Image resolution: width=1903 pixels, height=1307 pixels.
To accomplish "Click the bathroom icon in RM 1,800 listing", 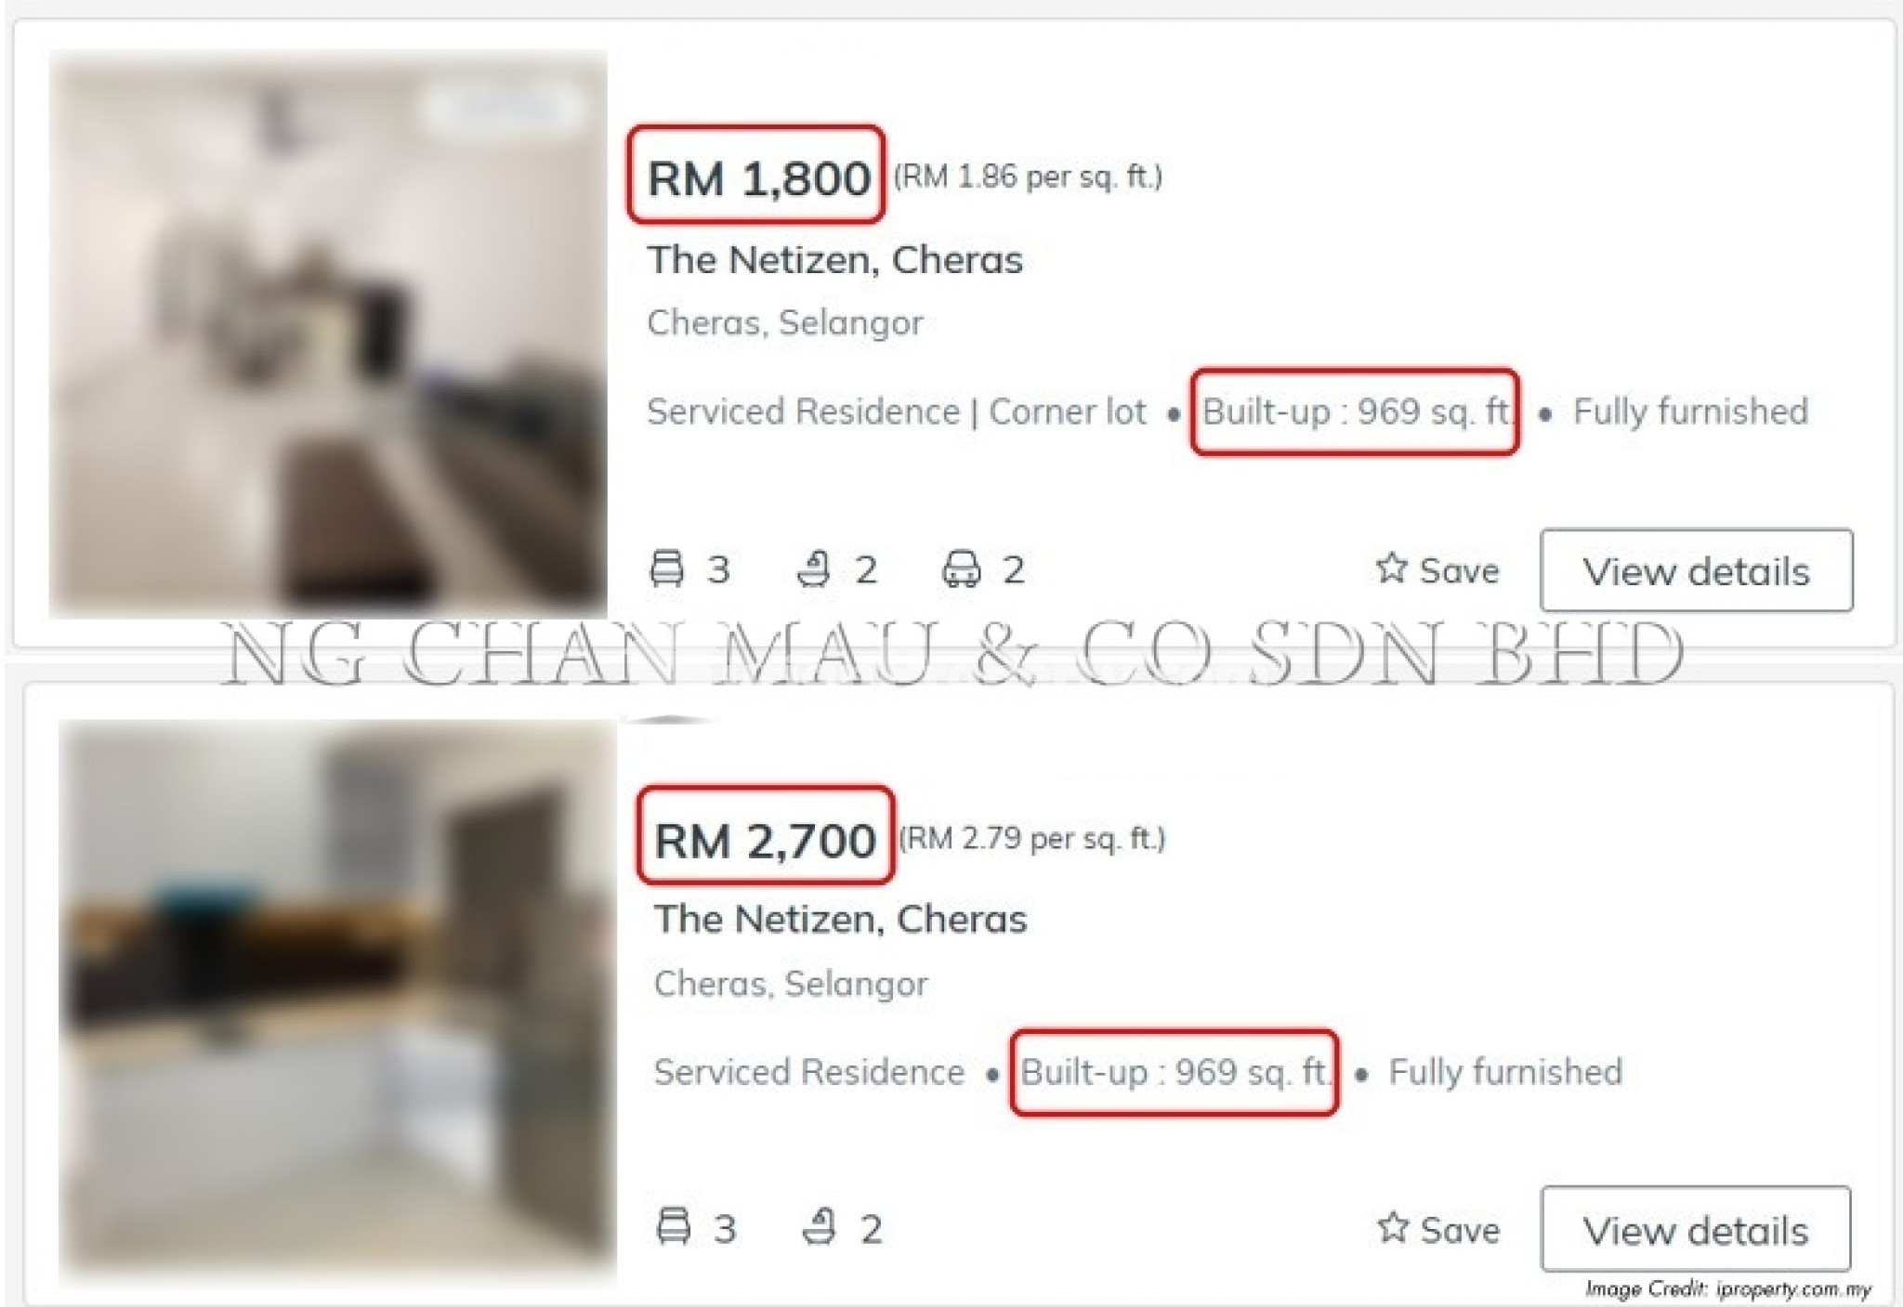I will tap(814, 569).
